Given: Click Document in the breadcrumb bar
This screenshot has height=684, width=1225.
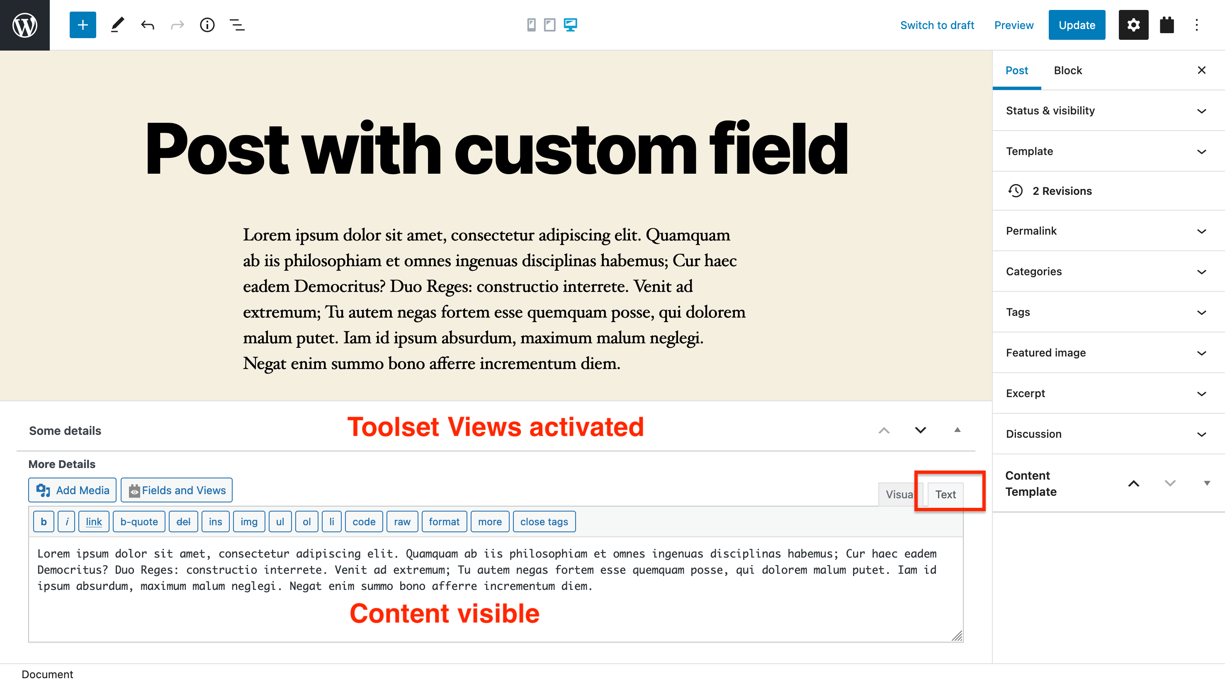Looking at the screenshot, I should [47, 674].
